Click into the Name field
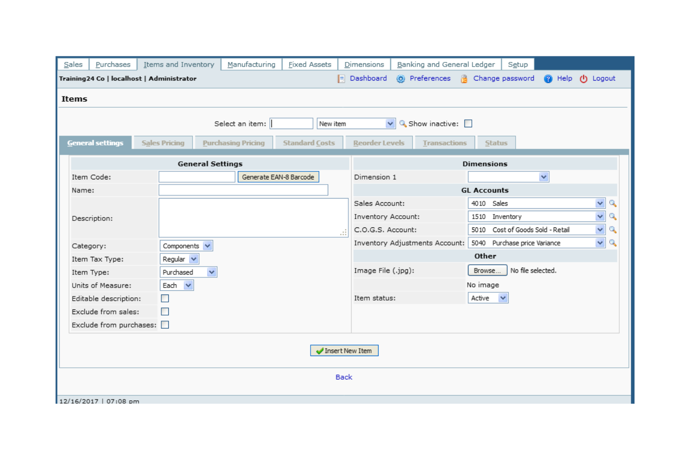Screen dimensions: 690x460 pyautogui.click(x=243, y=190)
